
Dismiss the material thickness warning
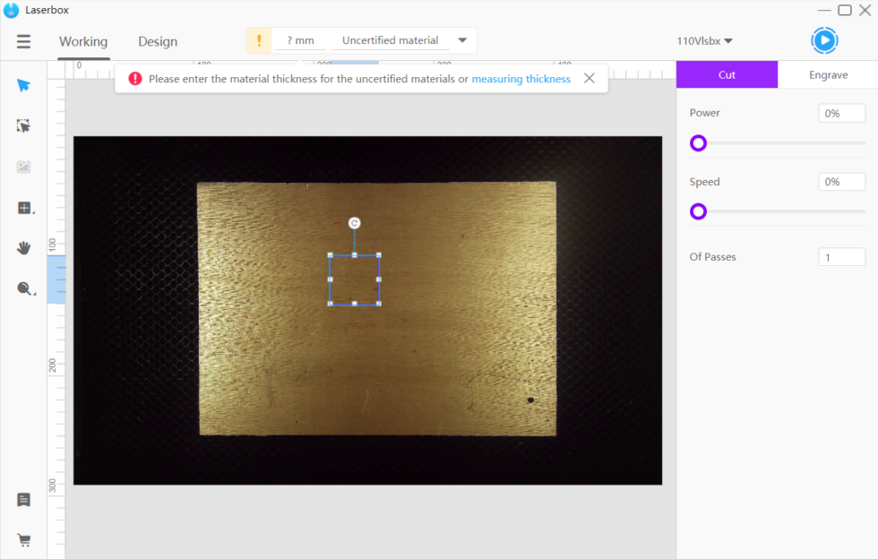point(590,79)
